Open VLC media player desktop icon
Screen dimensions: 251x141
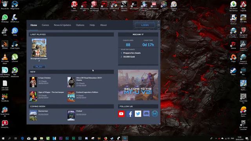click(5, 59)
